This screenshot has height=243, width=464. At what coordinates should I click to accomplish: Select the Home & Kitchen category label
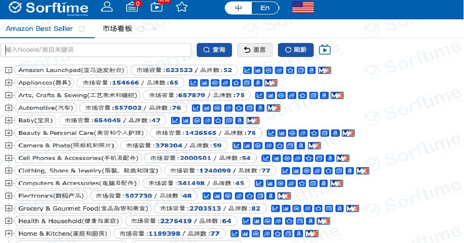[x=63, y=233]
